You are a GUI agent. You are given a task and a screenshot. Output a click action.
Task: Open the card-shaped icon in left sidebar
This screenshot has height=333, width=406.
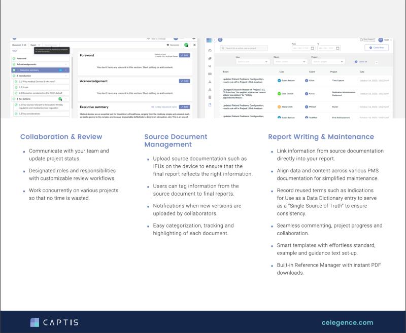tap(210, 74)
